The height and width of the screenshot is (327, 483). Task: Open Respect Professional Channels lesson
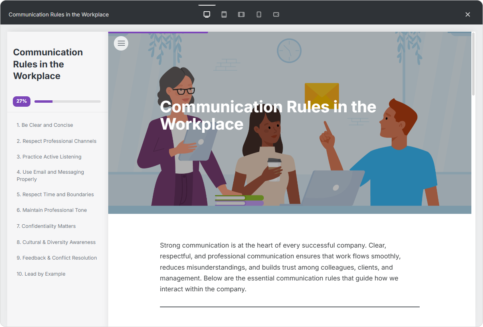point(57,141)
